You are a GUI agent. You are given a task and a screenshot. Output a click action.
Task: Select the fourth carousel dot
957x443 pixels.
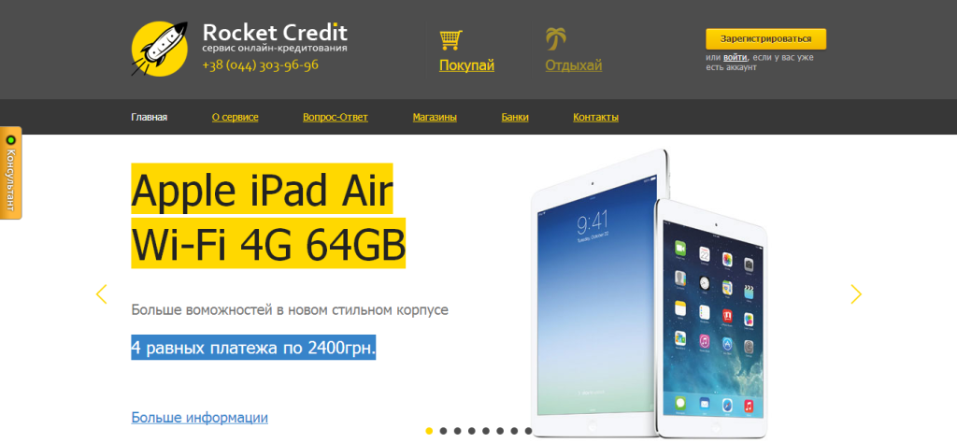coord(472,431)
